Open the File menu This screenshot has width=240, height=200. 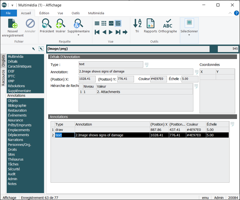[8, 13]
